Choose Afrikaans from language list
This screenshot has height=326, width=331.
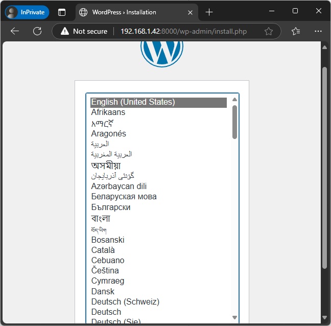coord(108,112)
